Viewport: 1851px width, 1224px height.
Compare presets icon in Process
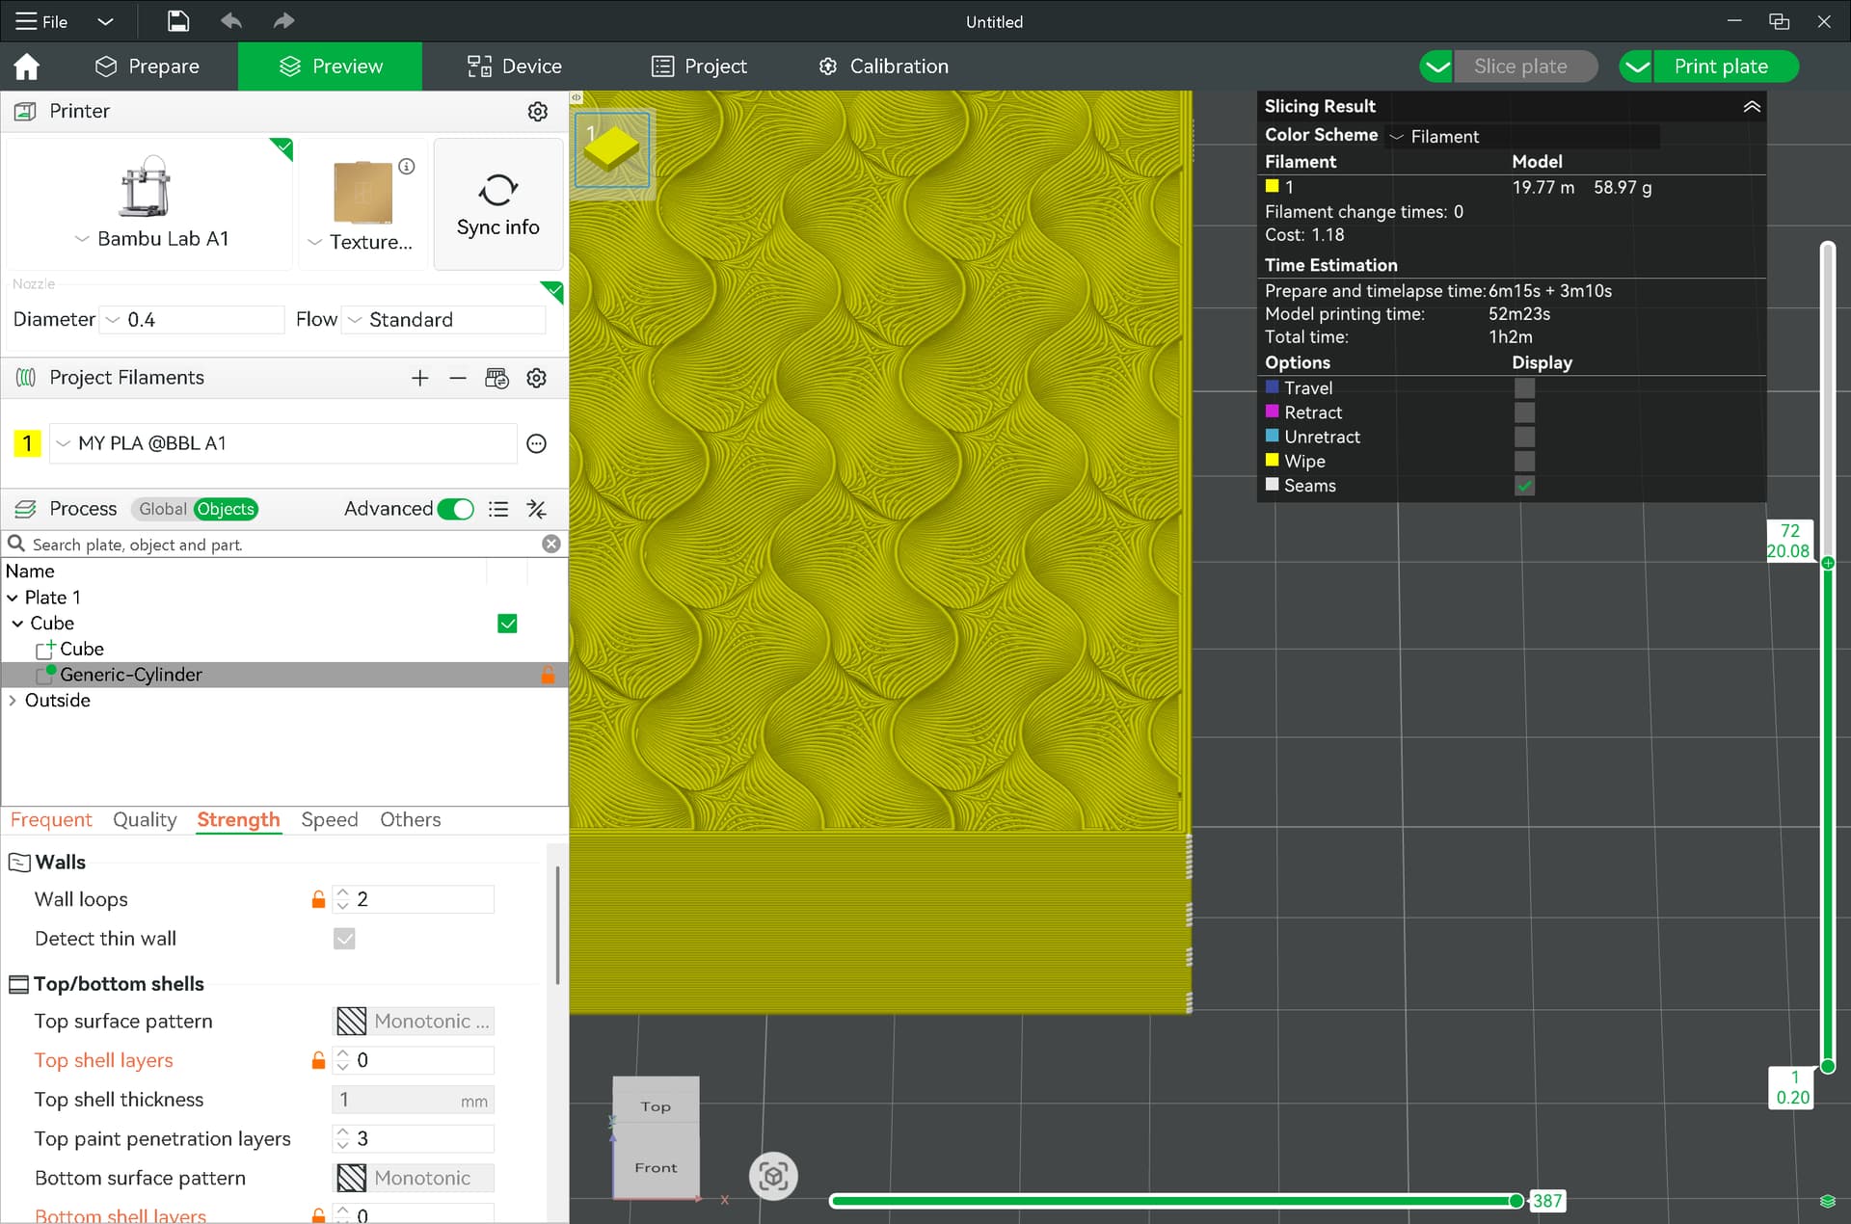pos(537,509)
